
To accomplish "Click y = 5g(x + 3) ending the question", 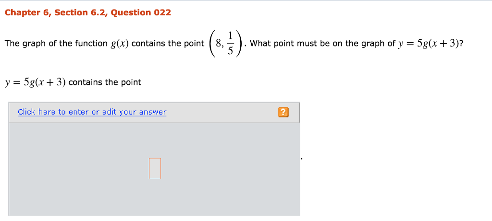I will [428, 44].
